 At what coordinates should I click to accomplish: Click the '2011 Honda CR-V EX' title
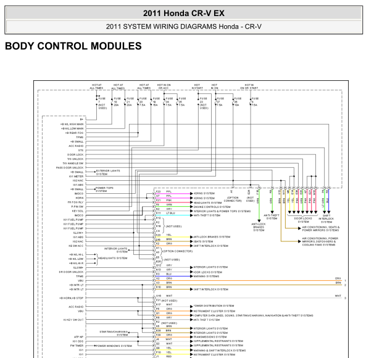184,13
